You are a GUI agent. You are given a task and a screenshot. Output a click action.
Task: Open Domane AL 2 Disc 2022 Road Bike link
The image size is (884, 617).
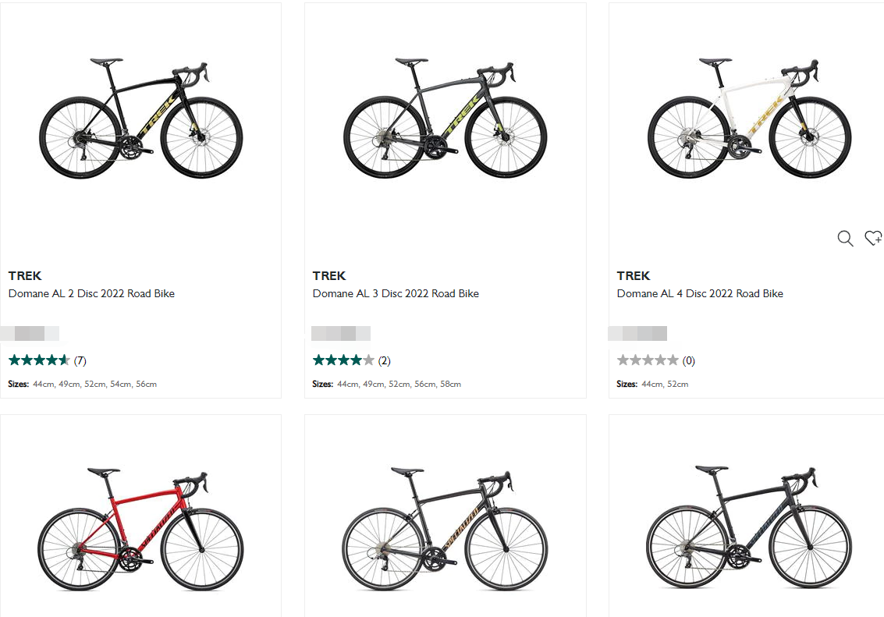[x=91, y=294]
